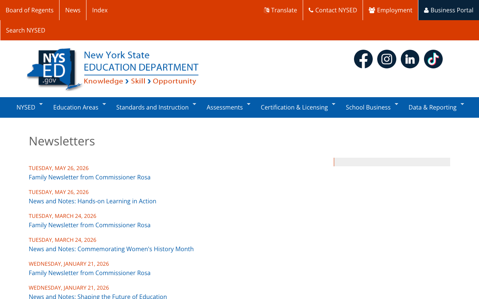Open the Business Portal button
Screen dimensions: 479x299
(449, 10)
